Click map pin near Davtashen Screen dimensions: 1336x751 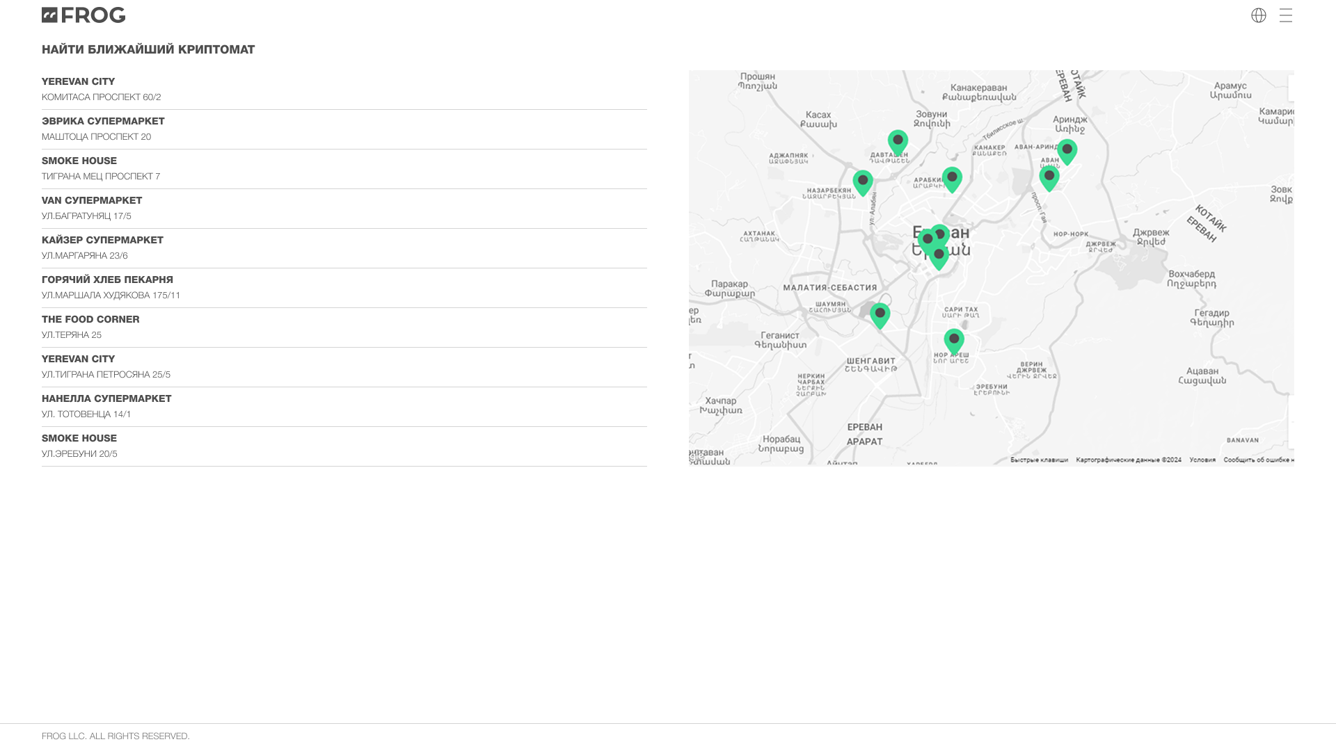pos(898,141)
